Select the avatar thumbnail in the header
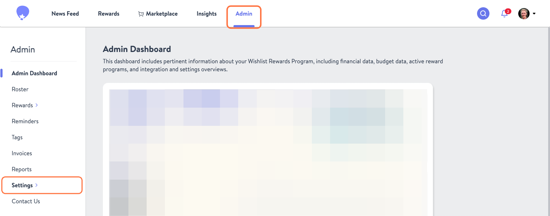This screenshot has width=550, height=216. tap(524, 13)
